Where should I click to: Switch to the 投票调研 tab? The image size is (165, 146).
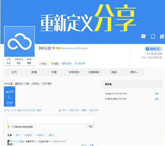(x=94, y=72)
